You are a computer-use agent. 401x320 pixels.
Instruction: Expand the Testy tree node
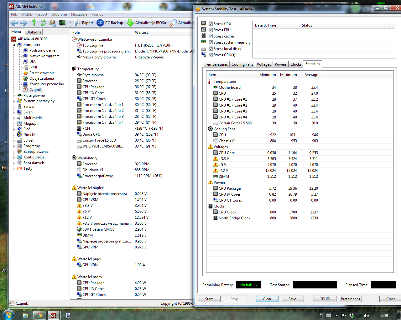point(14,169)
